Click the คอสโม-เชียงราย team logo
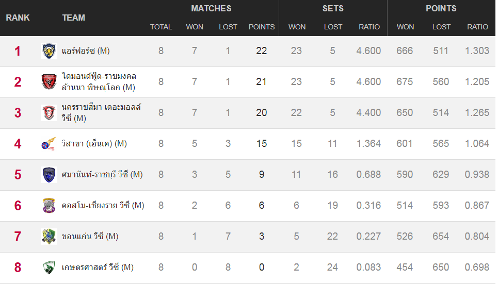The width and height of the screenshot is (498, 284). click(49, 206)
